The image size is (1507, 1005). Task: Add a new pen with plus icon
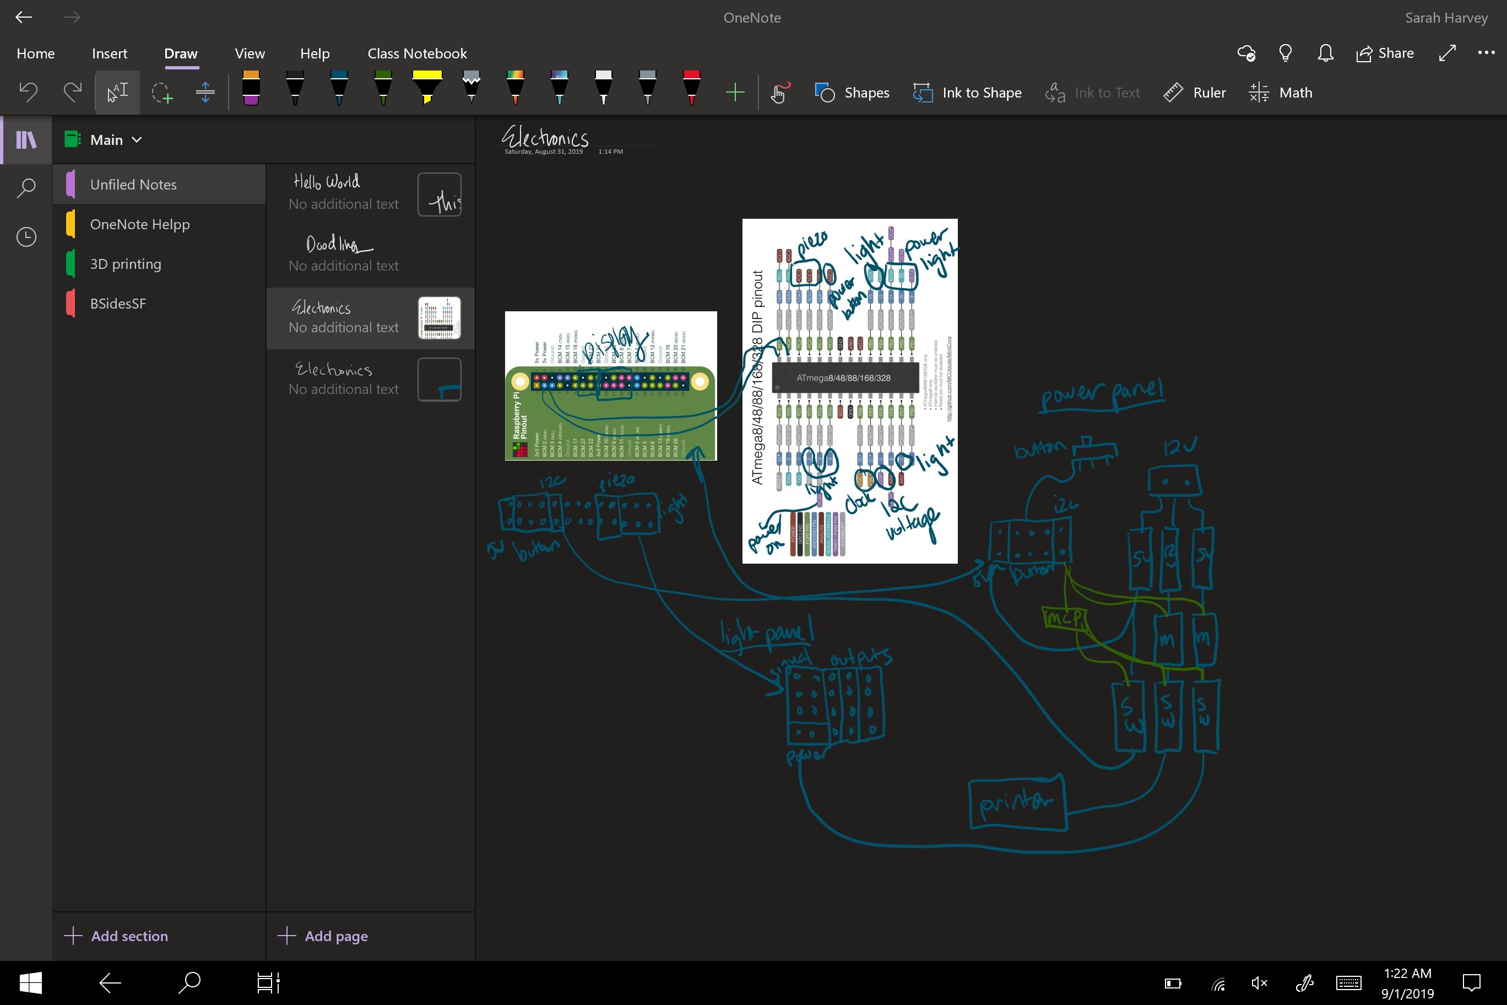tap(735, 93)
